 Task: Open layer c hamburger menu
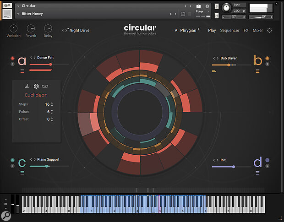(22, 173)
